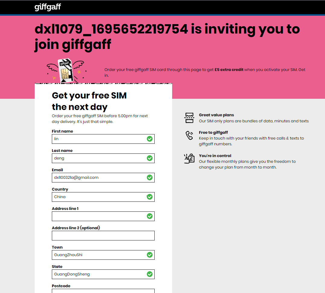Click the Free to giffgaff phone icon
This screenshot has height=293, width=325.
click(x=189, y=135)
